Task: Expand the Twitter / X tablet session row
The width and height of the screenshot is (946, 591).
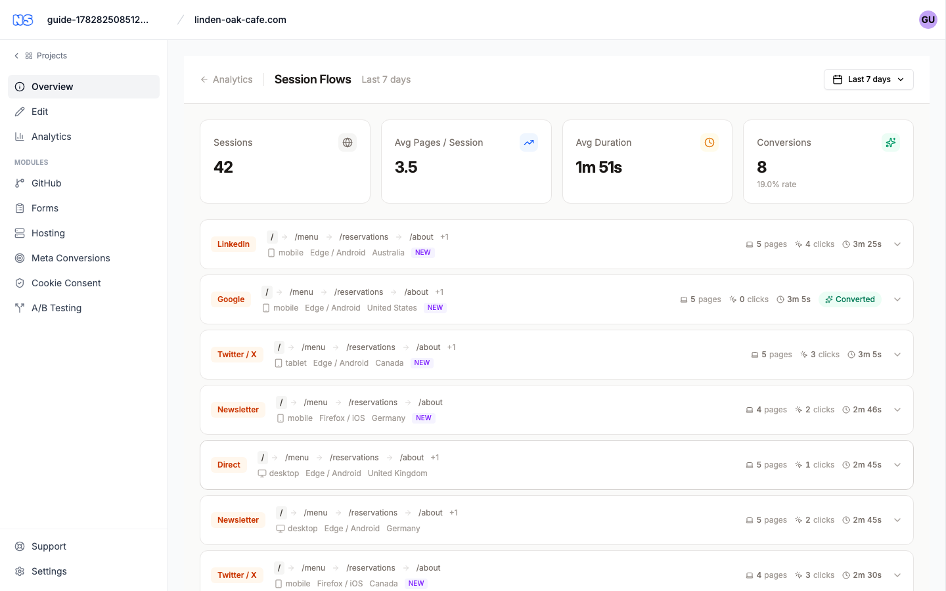Action: 897,355
